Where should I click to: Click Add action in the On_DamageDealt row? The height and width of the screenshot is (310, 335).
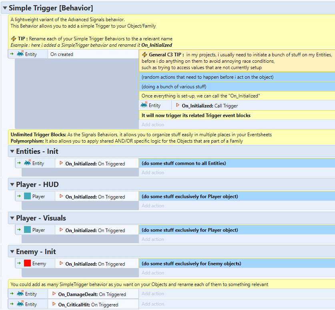(x=153, y=294)
